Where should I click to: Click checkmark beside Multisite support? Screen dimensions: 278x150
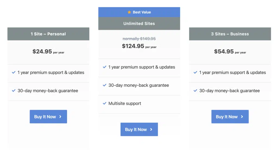click(x=105, y=103)
